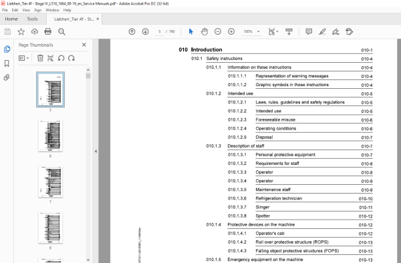
Task: Delete selected page thumbnails trash icon
Action: 40,58
